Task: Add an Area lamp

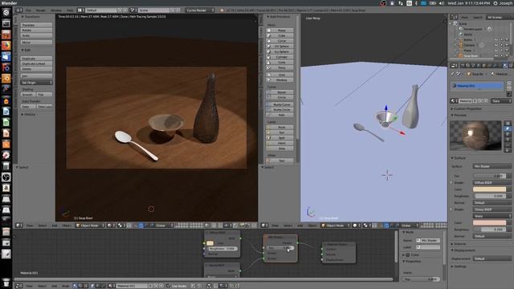Action: [x=279, y=149]
